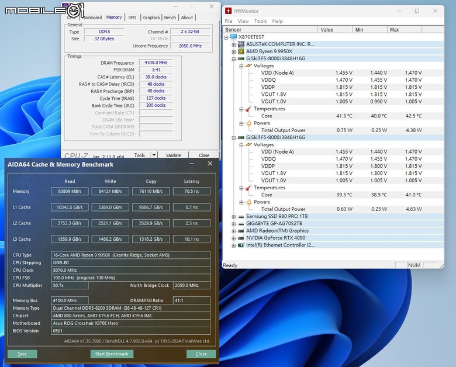
Task: Switch to the SPD tab in CPU-Z
Action: [x=132, y=18]
